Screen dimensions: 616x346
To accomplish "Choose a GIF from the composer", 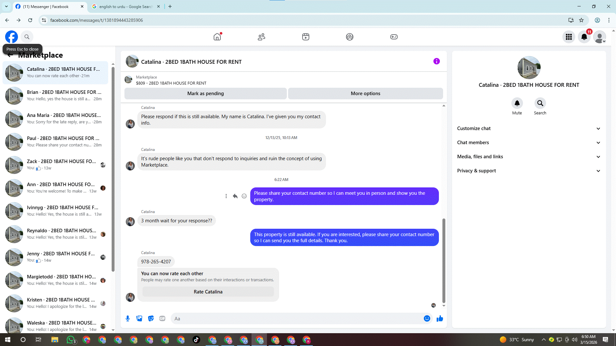I will coord(162,318).
